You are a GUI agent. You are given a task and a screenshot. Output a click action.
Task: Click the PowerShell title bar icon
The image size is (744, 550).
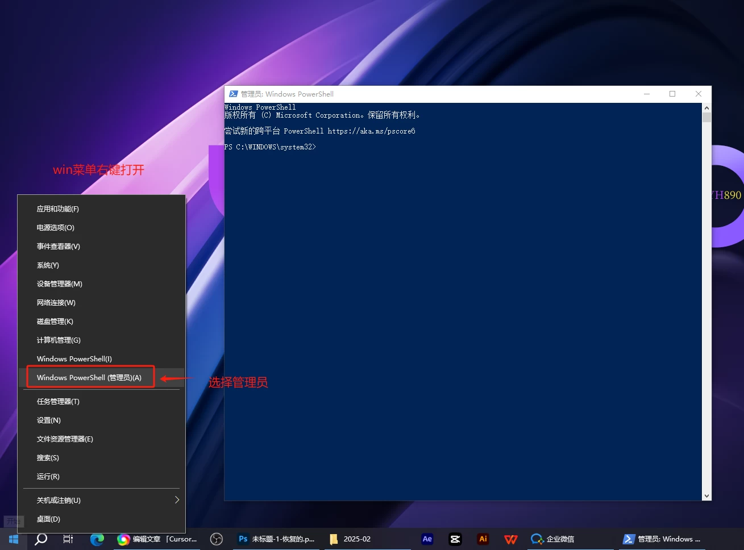point(233,94)
